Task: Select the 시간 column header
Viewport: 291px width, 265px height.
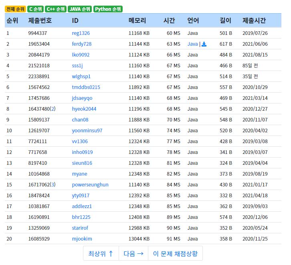Action: 169,20
